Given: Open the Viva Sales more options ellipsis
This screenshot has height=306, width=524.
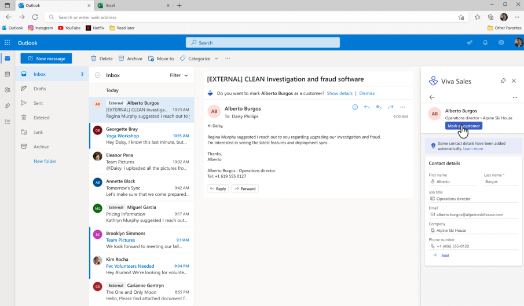Looking at the screenshot, I should coord(515,97).
